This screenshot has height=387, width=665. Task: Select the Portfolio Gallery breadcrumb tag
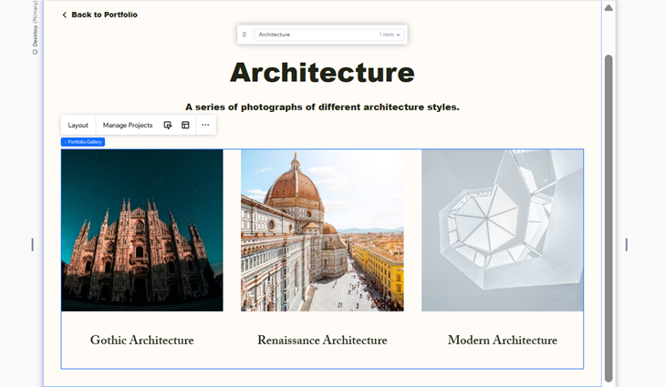83,142
